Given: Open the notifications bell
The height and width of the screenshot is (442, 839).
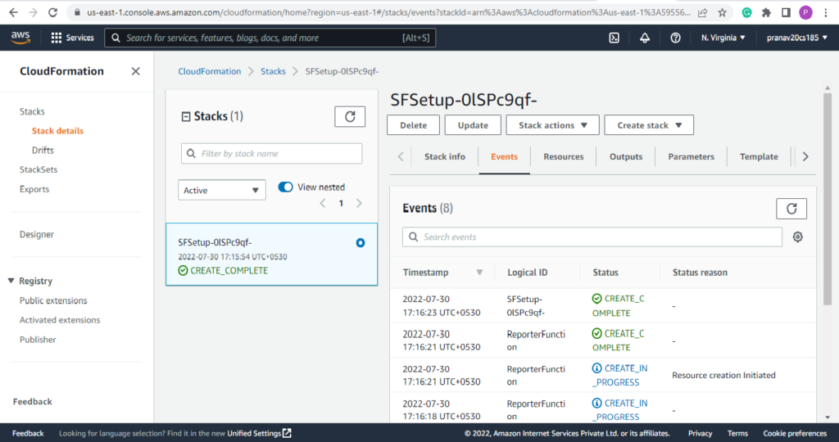Looking at the screenshot, I should click(x=645, y=38).
